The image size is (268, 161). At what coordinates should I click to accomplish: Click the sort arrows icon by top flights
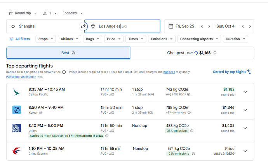tap(249, 72)
